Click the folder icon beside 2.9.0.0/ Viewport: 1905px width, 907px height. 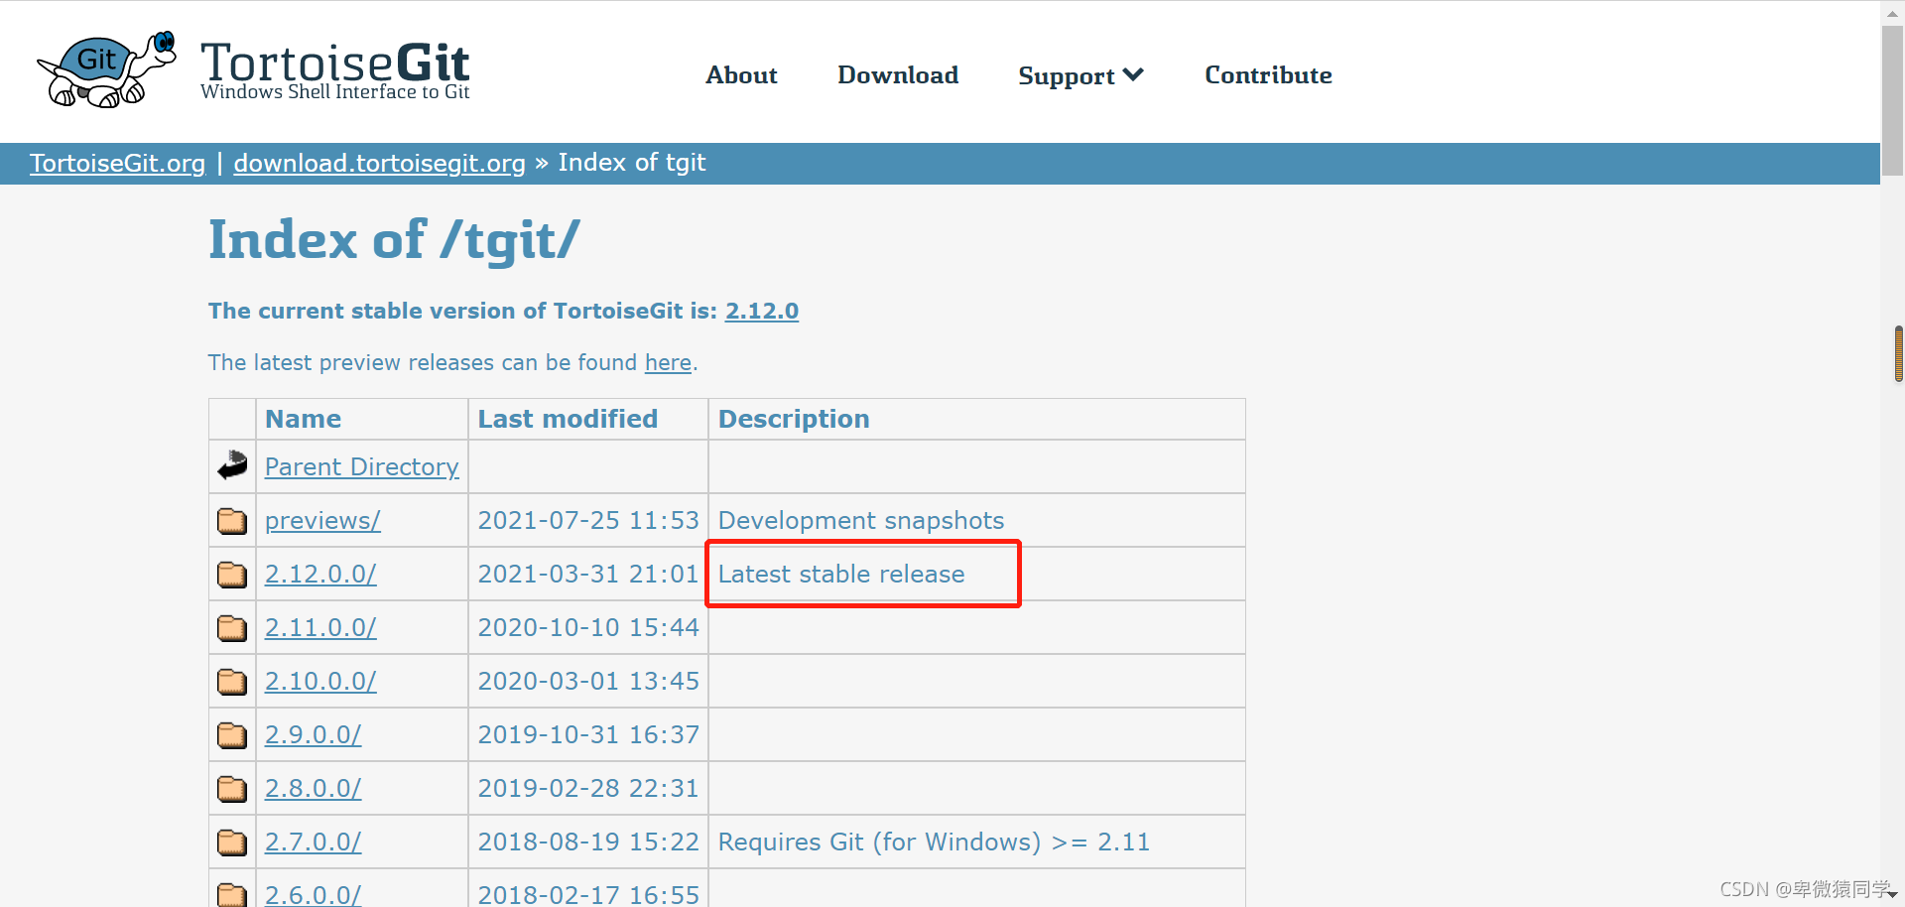pyautogui.click(x=232, y=734)
